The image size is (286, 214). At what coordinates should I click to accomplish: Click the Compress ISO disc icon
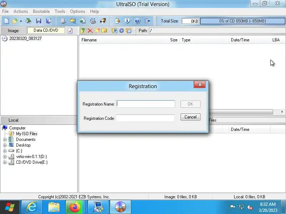coord(83,21)
